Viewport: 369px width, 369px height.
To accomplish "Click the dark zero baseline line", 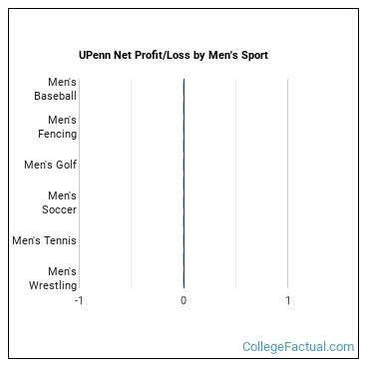I will point(184,184).
